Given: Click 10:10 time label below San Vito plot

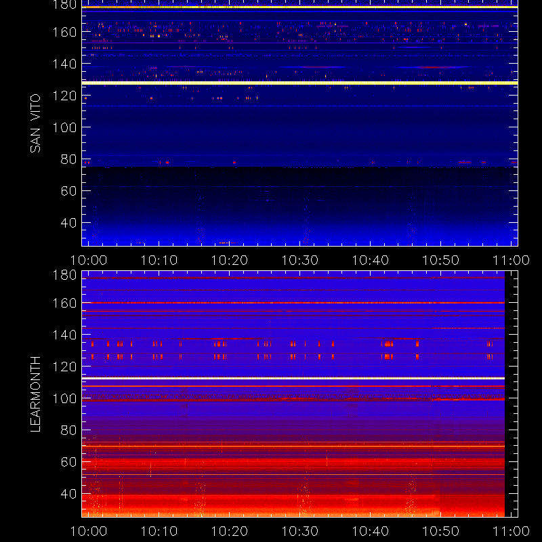Looking at the screenshot, I should 159,260.
